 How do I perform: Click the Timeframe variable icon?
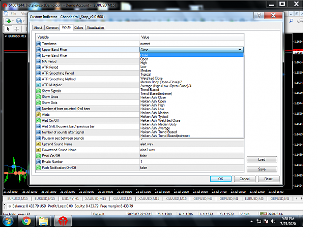pyautogui.click(x=39, y=44)
